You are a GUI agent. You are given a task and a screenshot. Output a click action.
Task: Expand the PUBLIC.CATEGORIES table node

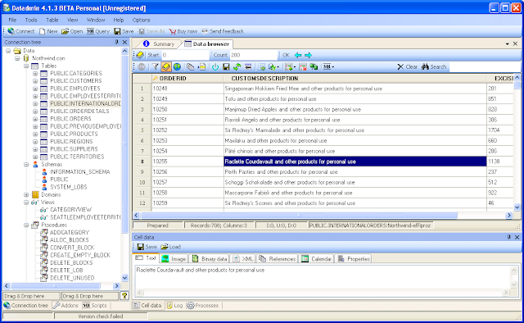[x=35, y=73]
